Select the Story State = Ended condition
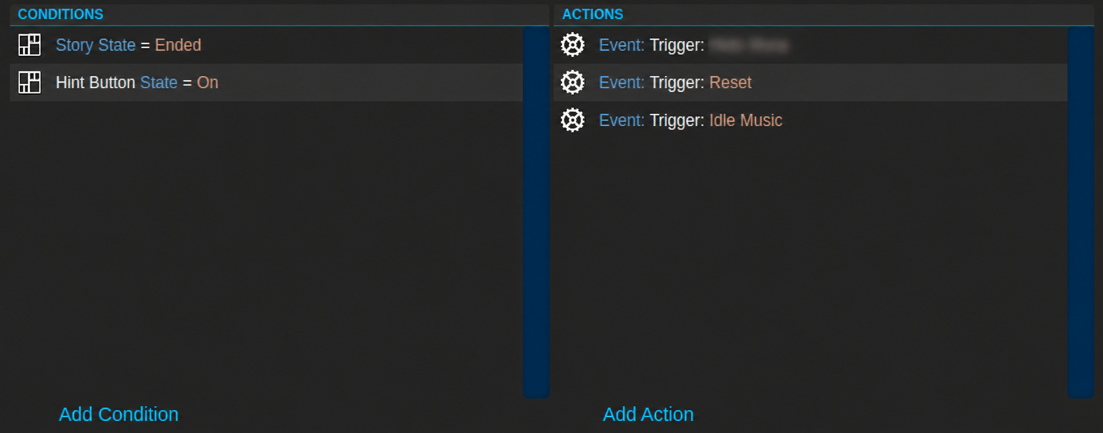1103x433 pixels. click(266, 45)
